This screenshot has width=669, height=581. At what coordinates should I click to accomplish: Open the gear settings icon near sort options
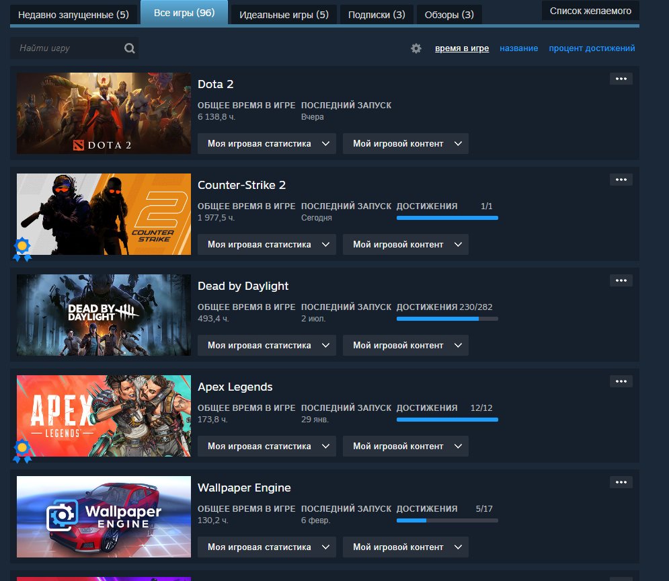(x=416, y=48)
